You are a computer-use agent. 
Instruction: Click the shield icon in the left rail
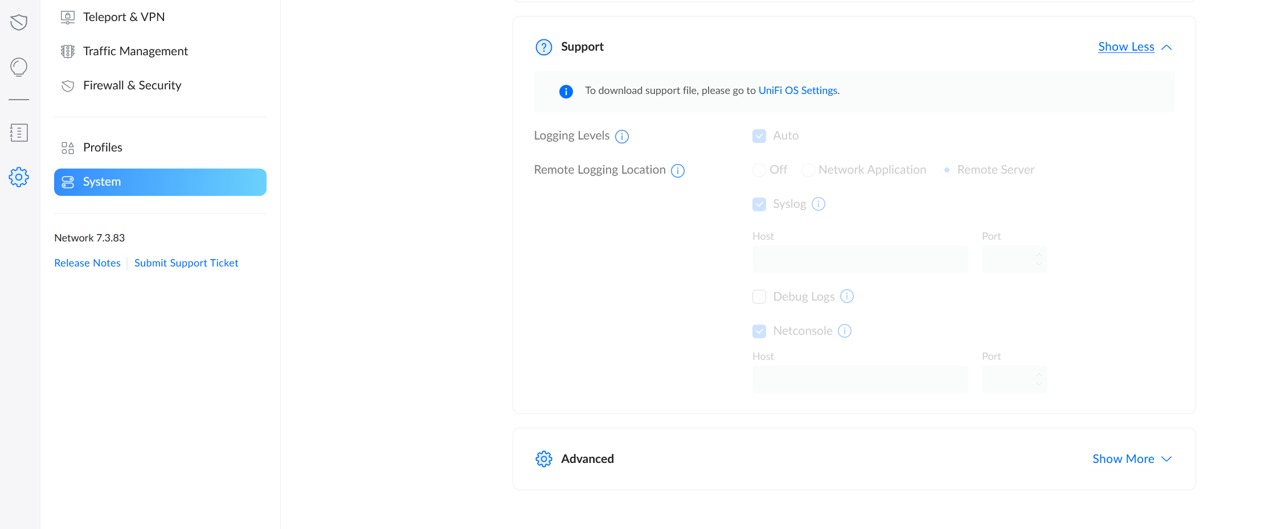coord(19,22)
